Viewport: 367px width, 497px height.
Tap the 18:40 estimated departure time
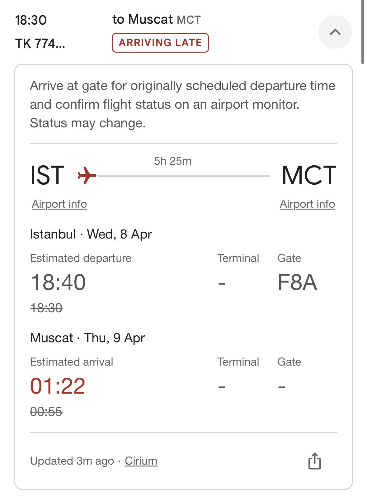[x=58, y=282]
